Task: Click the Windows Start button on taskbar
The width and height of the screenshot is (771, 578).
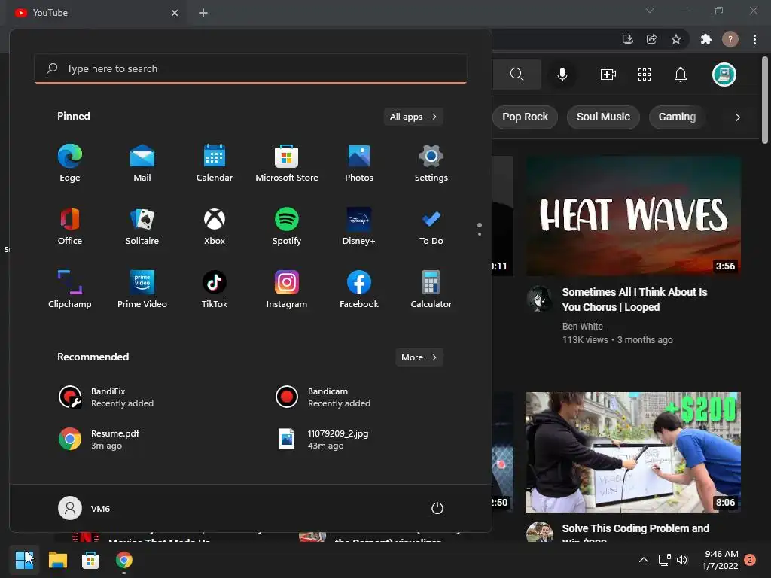Action: (x=24, y=560)
